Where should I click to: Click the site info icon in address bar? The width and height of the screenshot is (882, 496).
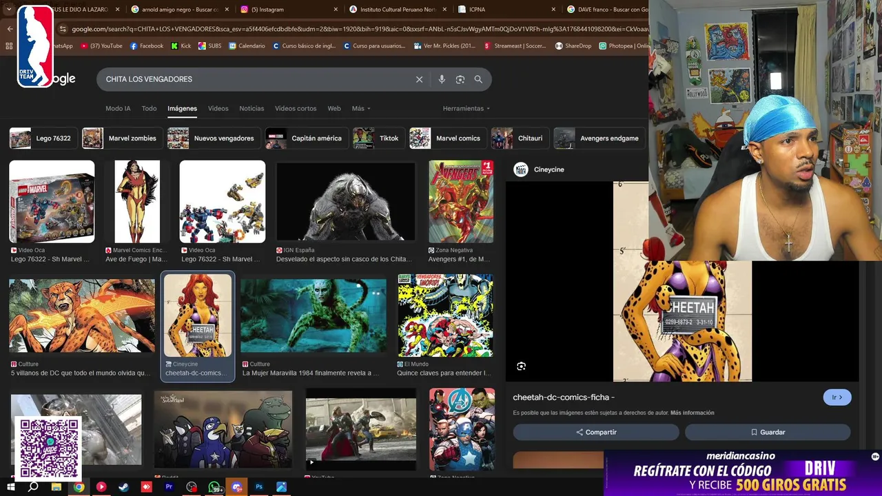pos(63,29)
